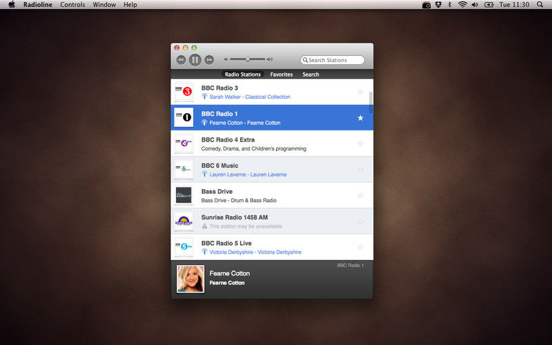The width and height of the screenshot is (552, 345).
Task: Click the high volume speaker icon
Action: tap(270, 60)
